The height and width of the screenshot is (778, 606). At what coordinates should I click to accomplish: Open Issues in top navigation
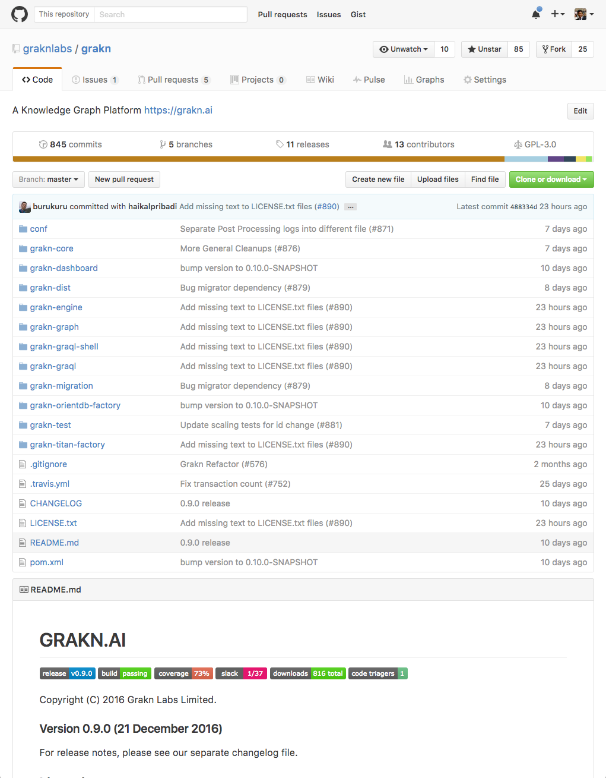click(329, 14)
